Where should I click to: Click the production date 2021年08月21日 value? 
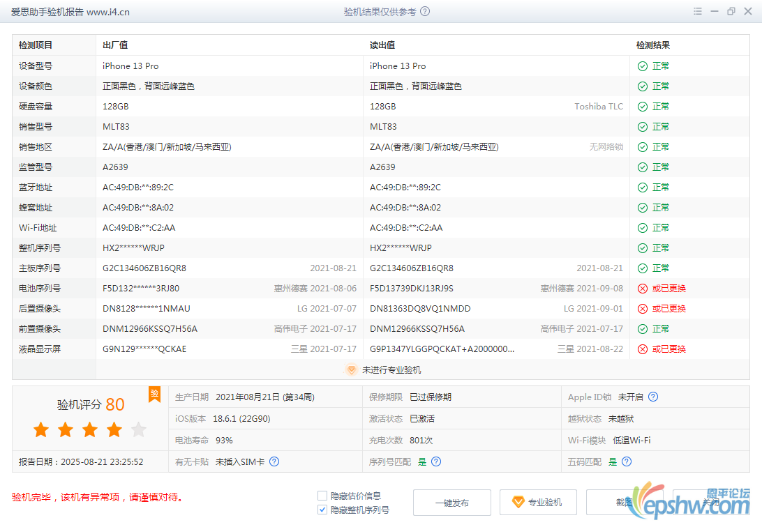coord(265,397)
